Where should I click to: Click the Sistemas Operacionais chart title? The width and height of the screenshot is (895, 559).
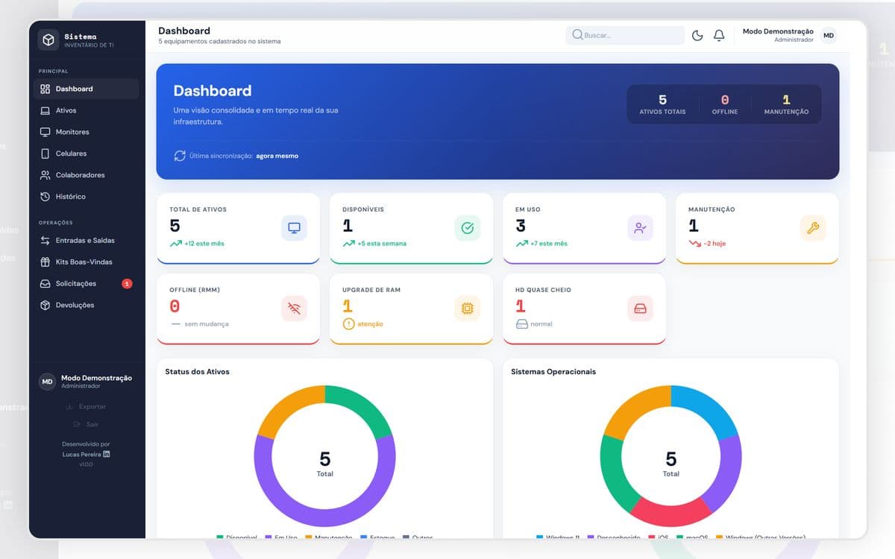tap(553, 372)
